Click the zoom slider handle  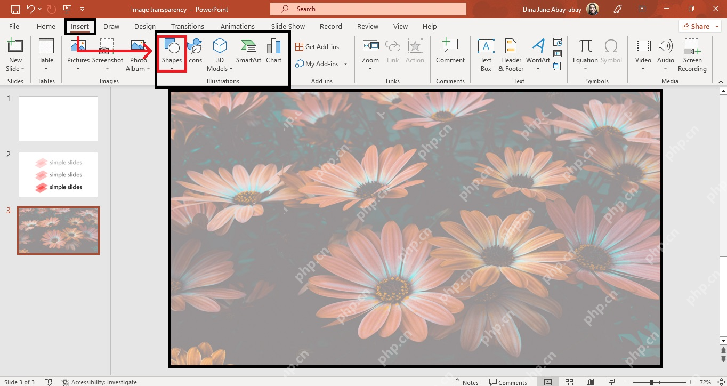[651, 382]
